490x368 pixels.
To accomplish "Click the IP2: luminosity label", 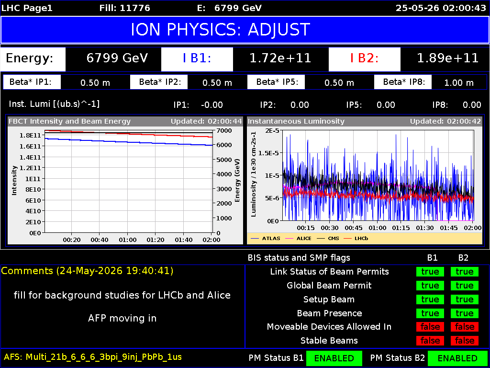I will coord(268,105).
